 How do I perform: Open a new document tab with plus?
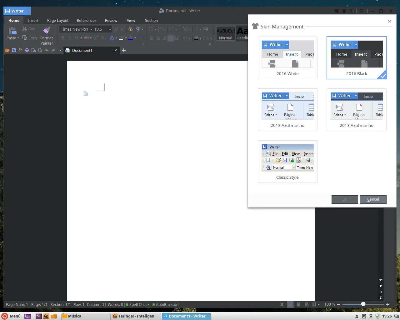click(x=124, y=50)
